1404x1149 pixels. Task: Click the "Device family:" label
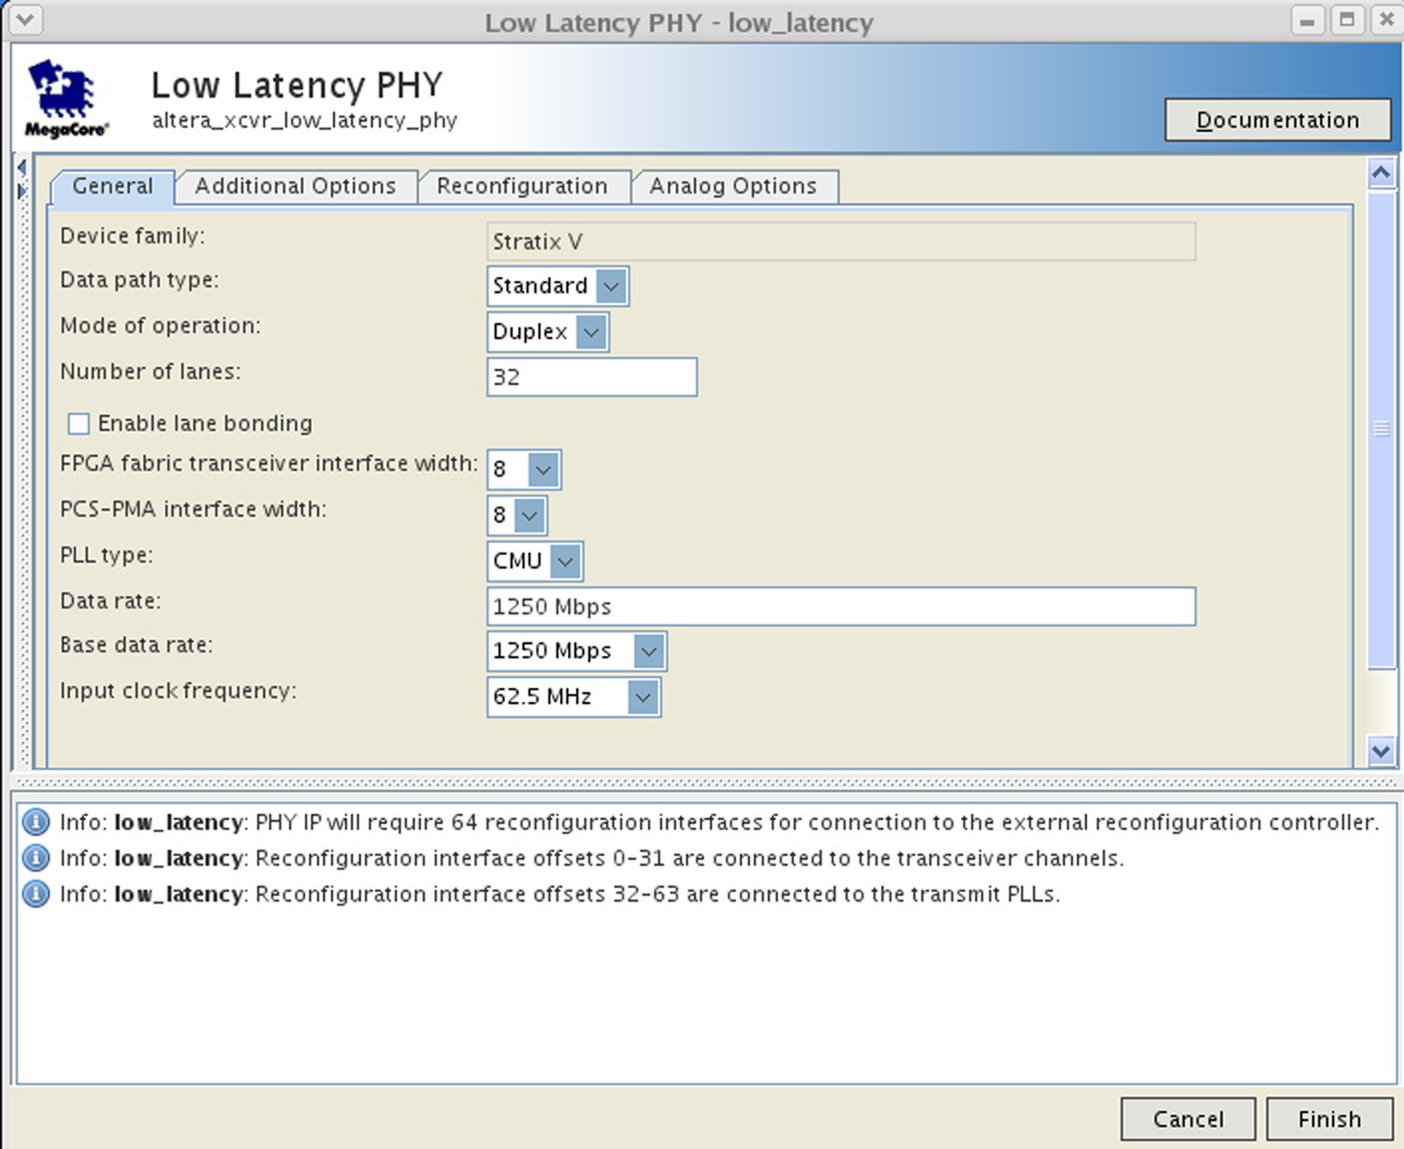(133, 236)
